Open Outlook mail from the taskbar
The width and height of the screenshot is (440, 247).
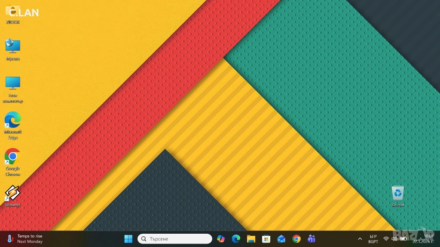[x=281, y=239]
